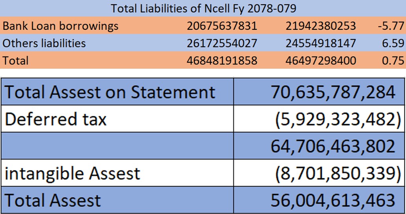Select the 'Others liabilities' row label
406x214 pixels.
(x=44, y=43)
